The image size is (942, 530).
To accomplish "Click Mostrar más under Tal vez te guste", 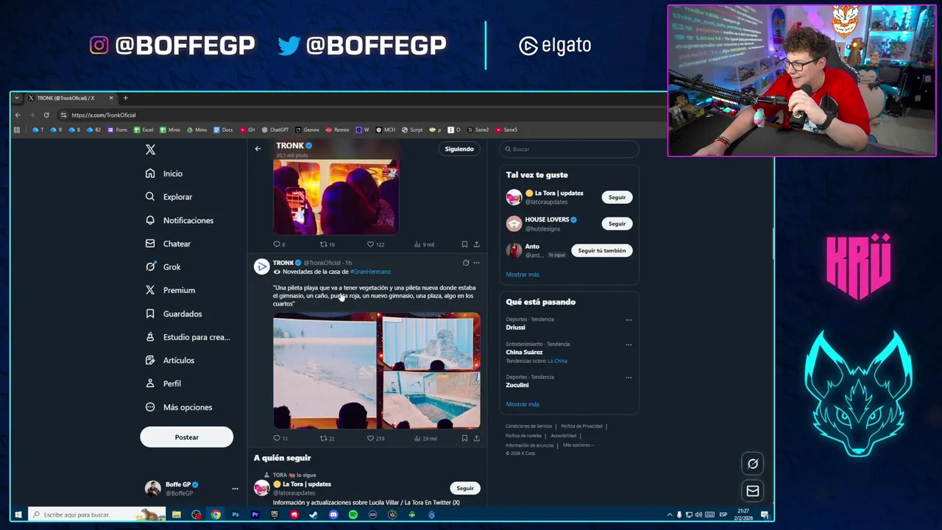I will [x=523, y=275].
